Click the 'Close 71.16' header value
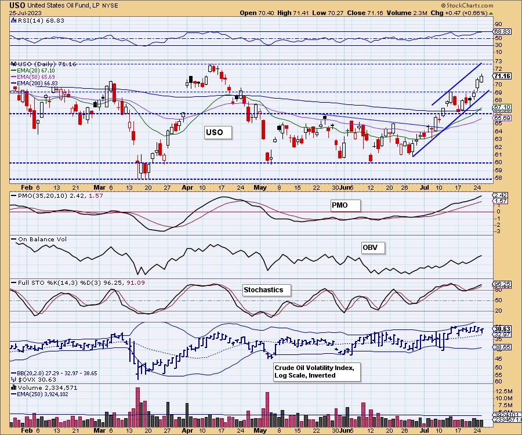 click(x=365, y=13)
